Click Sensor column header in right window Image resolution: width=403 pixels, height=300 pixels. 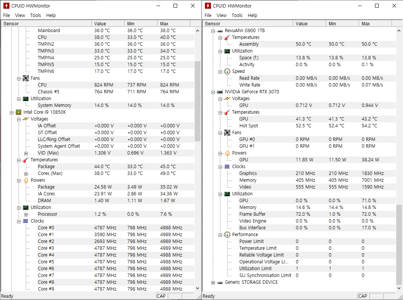click(248, 23)
